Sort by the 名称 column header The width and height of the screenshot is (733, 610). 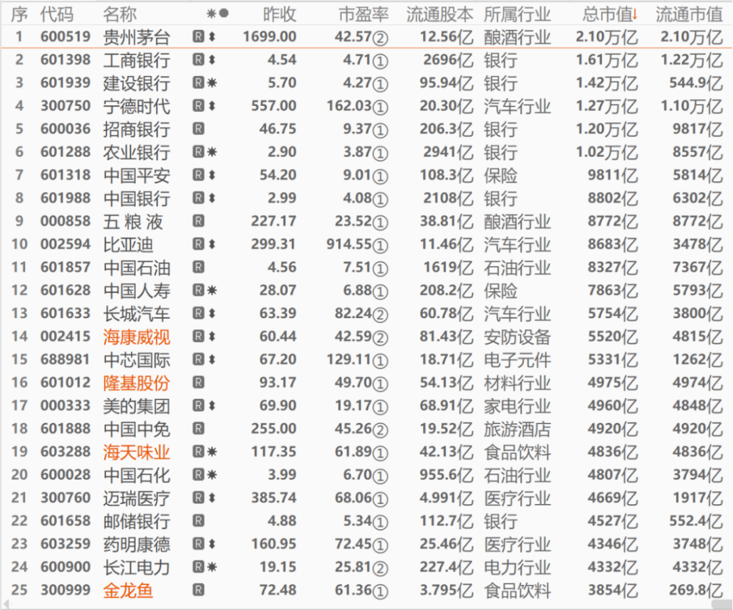click(x=119, y=14)
